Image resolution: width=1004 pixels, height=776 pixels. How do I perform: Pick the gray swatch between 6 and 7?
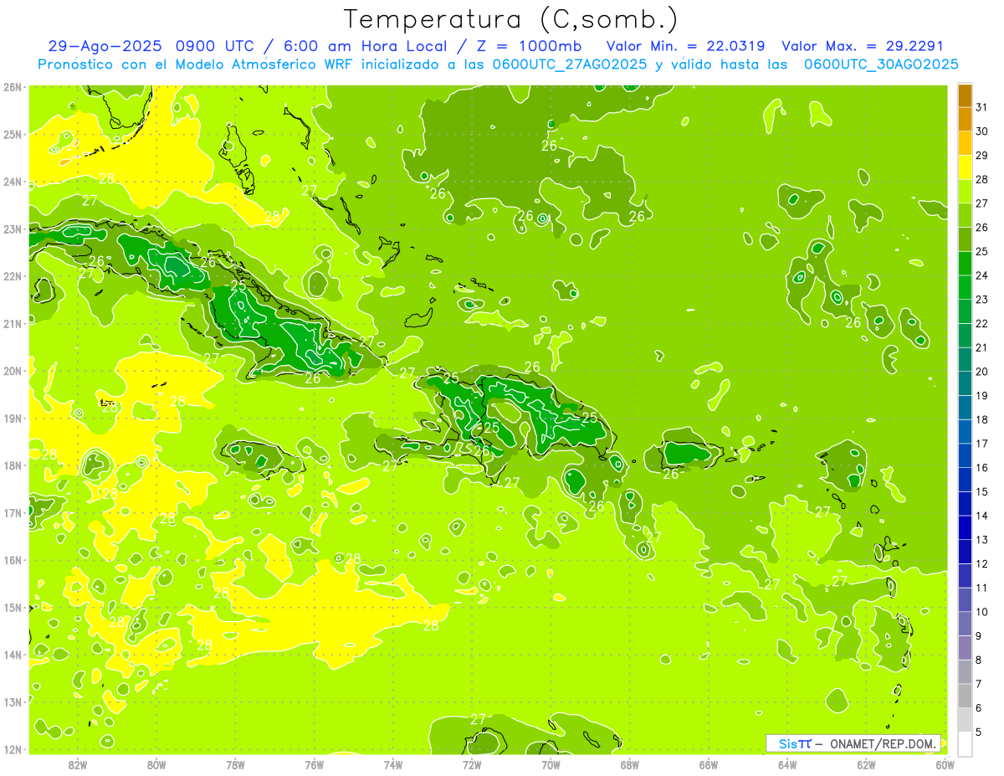tap(965, 696)
